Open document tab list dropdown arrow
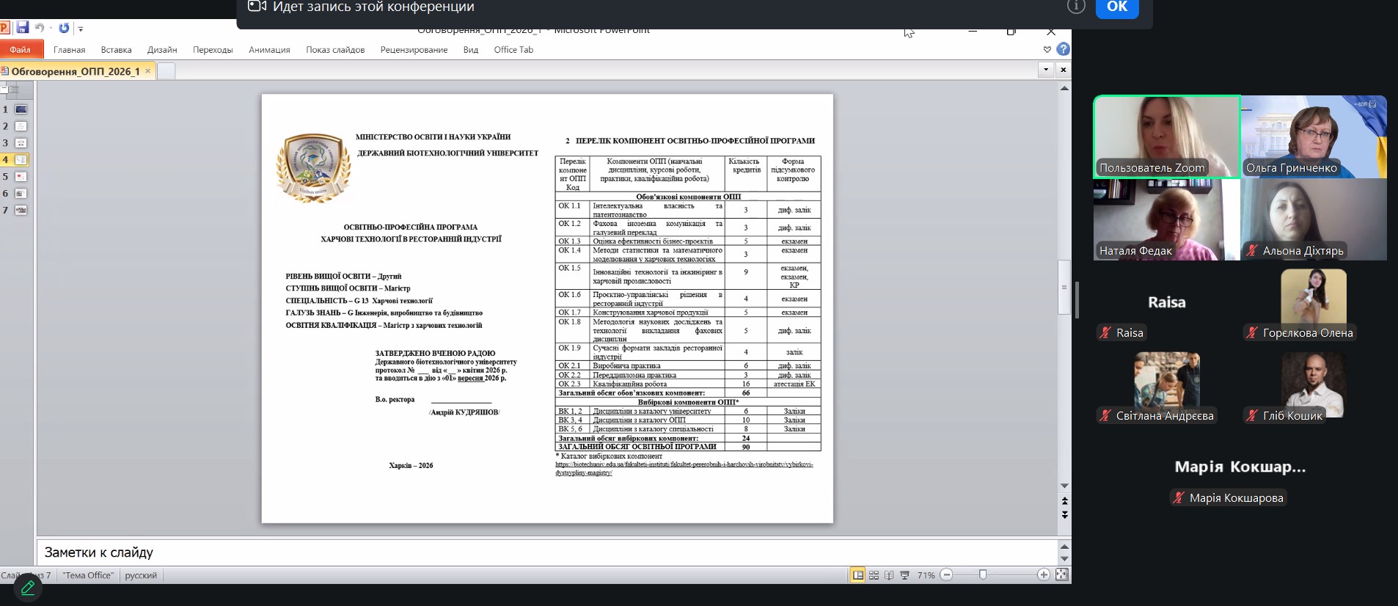1398x606 pixels. 1046,70
